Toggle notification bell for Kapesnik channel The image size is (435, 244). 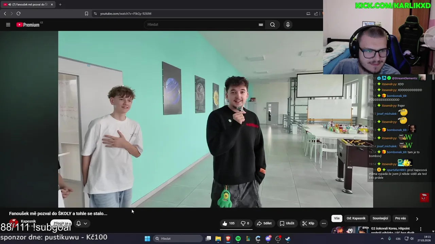coord(79,223)
